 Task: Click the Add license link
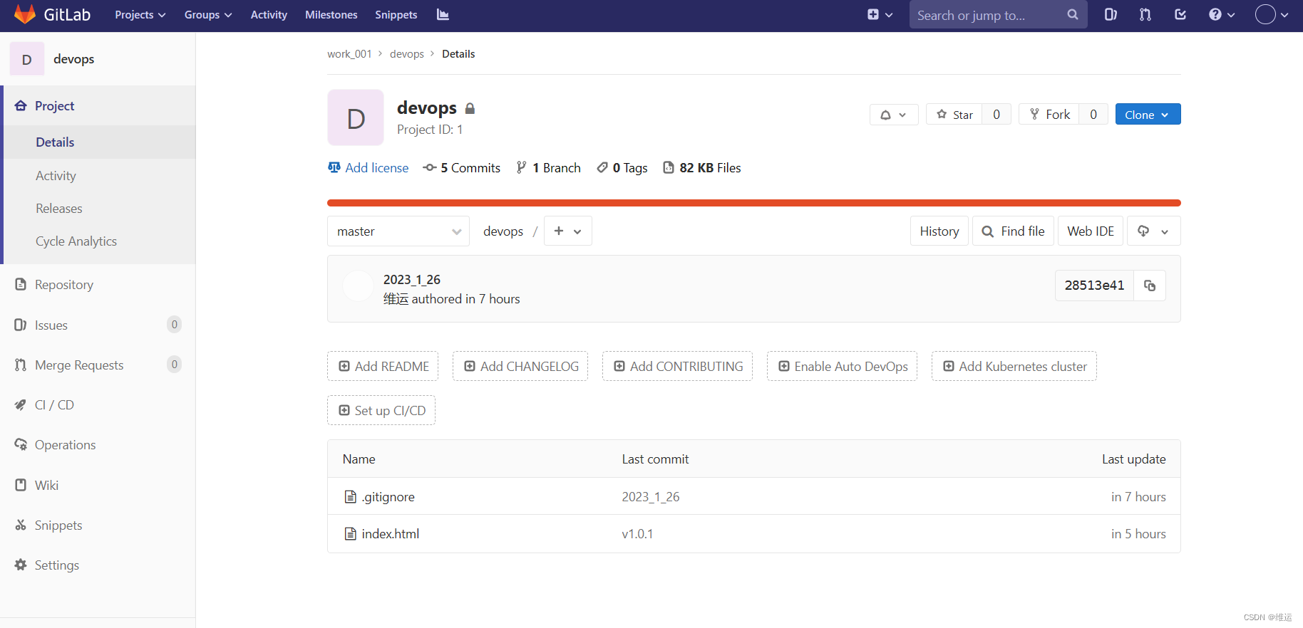(369, 168)
